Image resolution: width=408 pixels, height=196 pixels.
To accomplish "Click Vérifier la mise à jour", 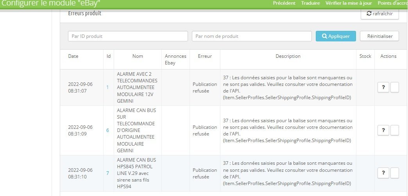I will (x=349, y=3).
